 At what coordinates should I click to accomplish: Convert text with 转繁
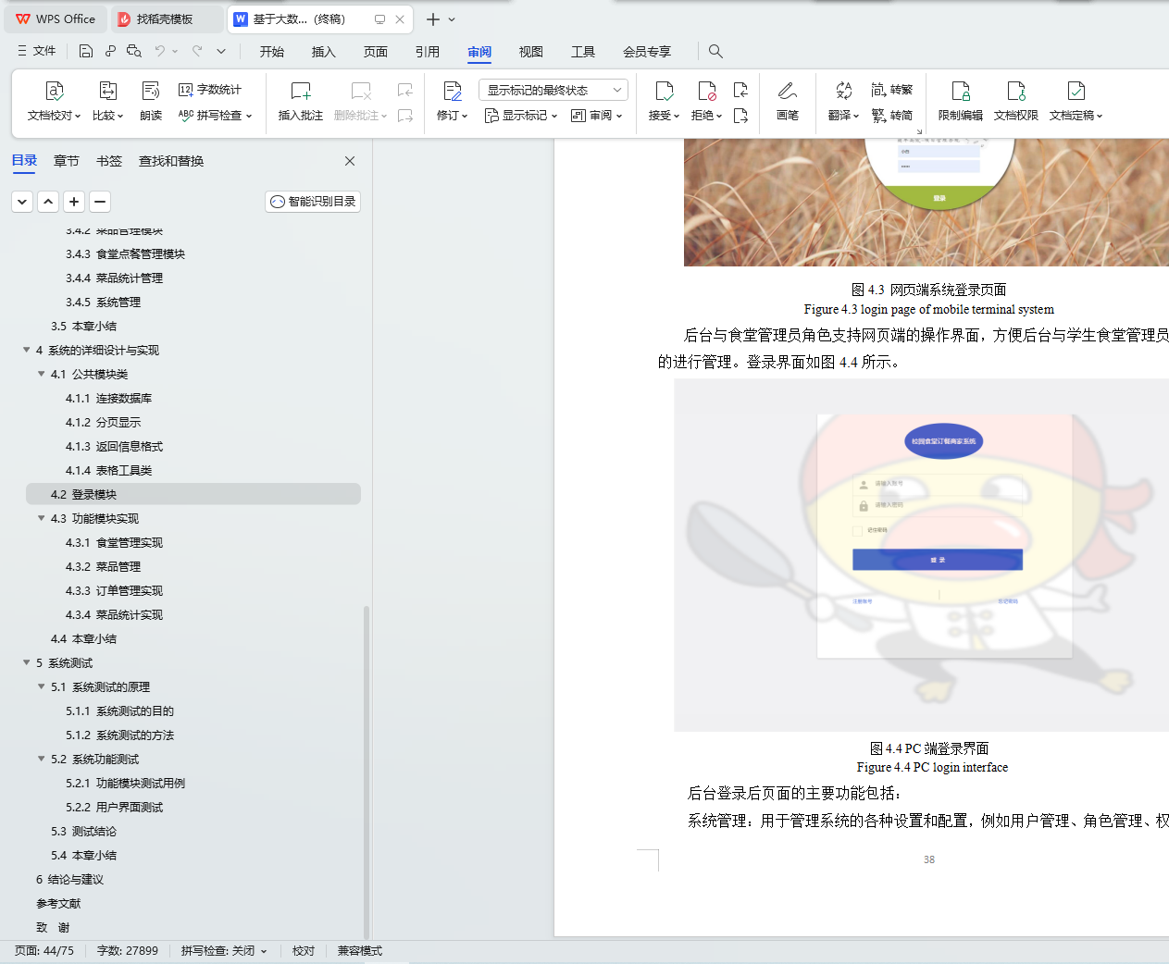pos(892,90)
